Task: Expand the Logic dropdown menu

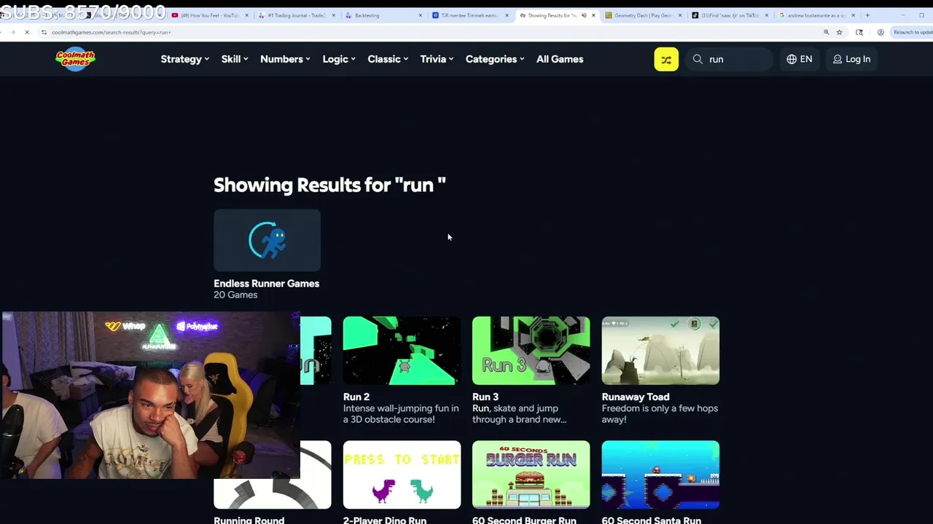Action: click(x=339, y=59)
